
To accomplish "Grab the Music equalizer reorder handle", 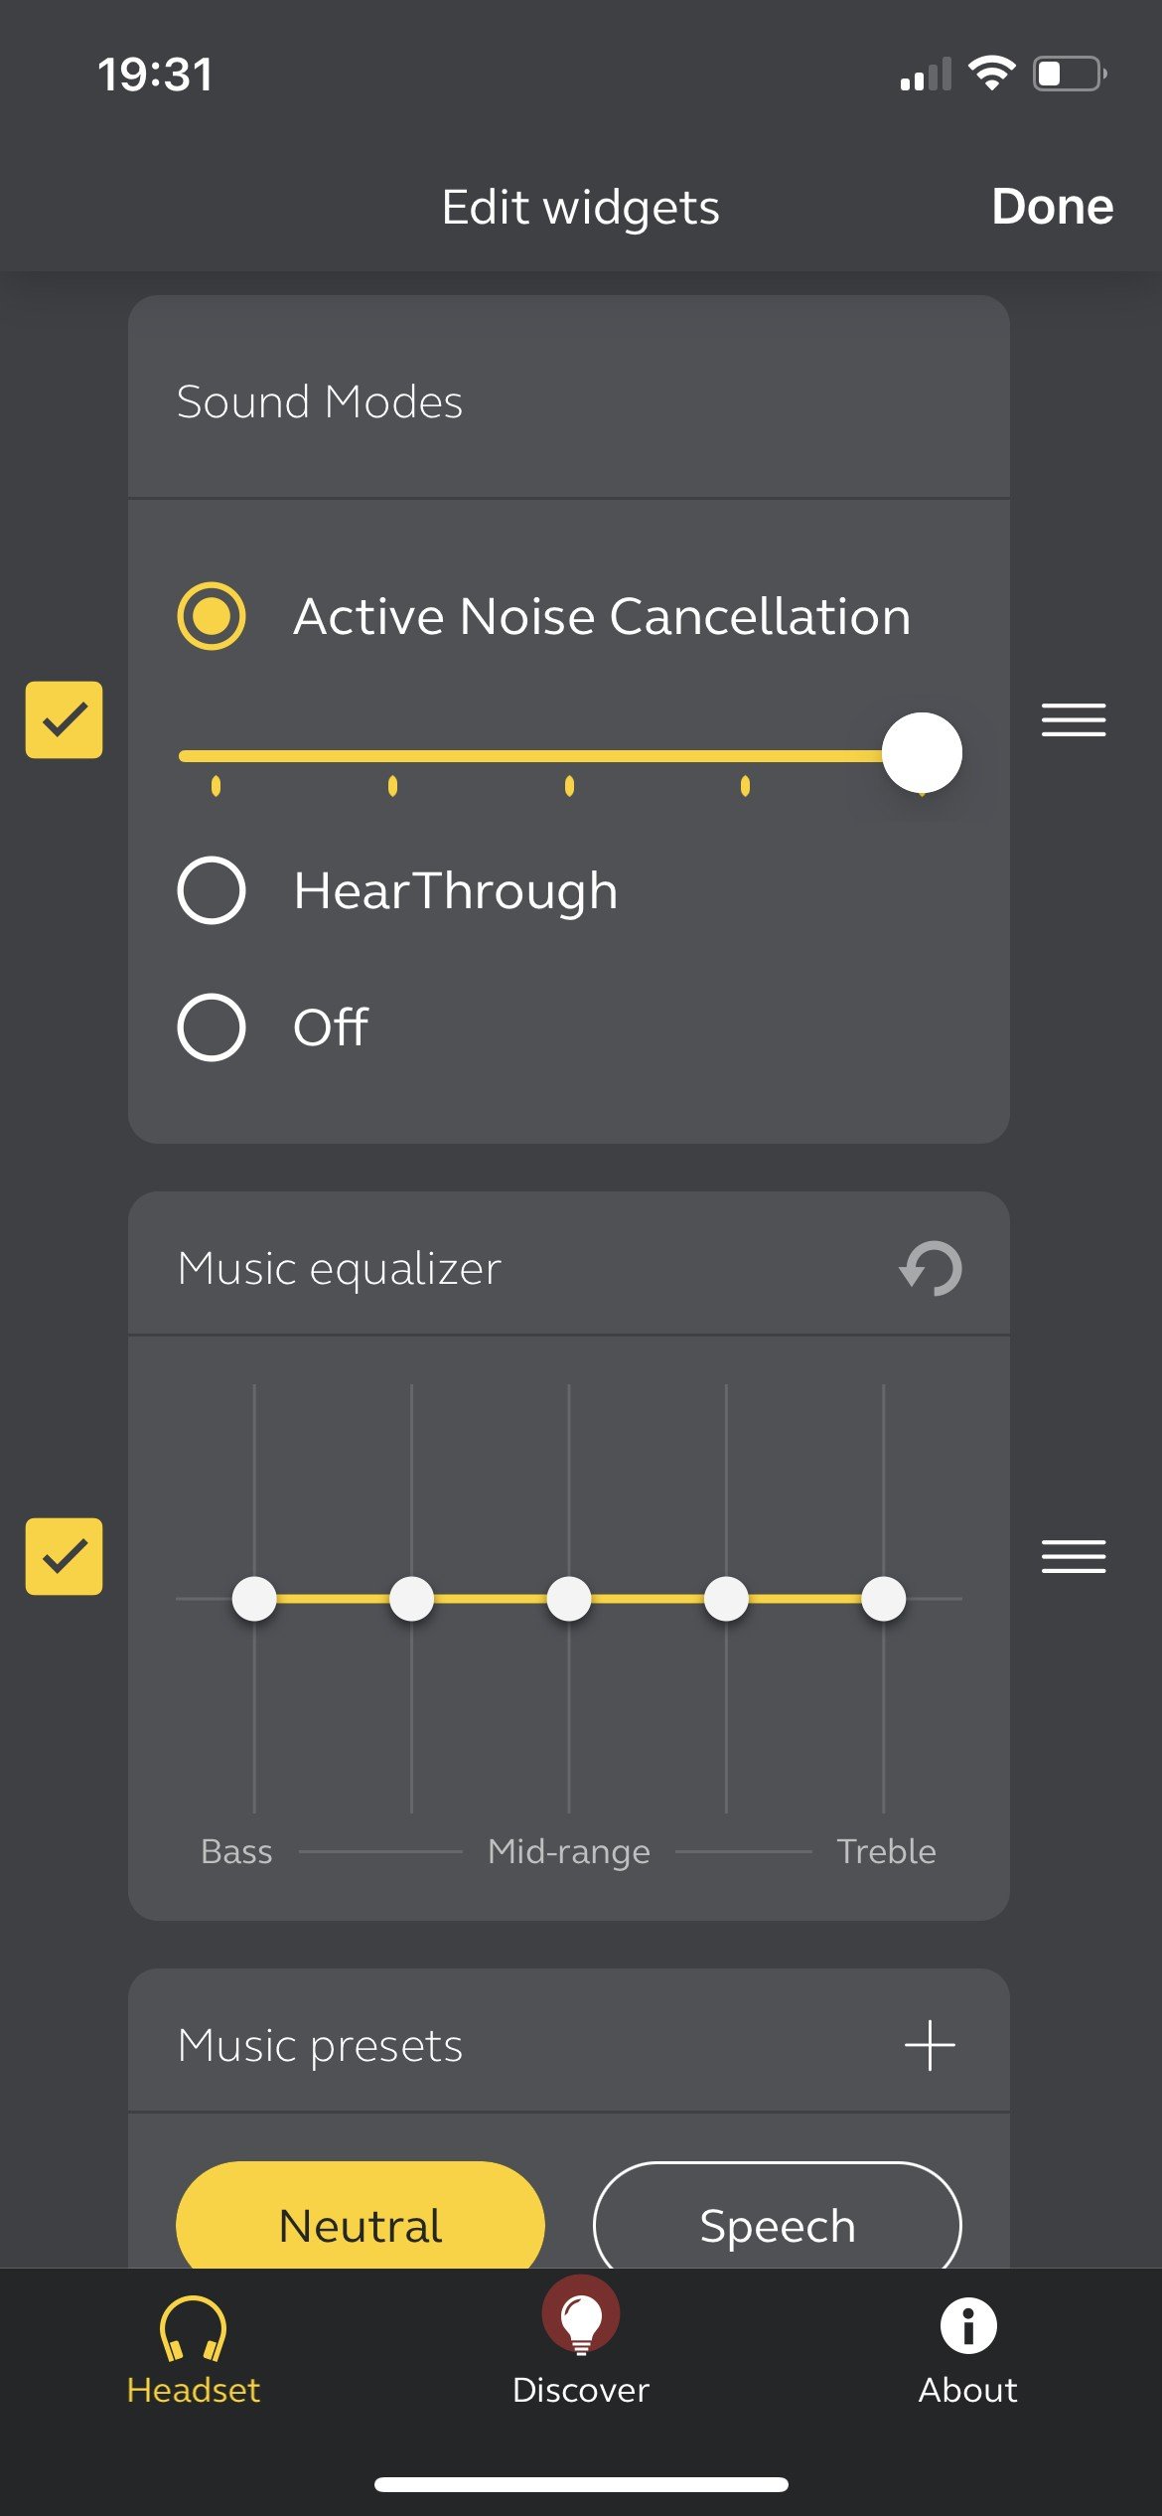I will (x=1074, y=1556).
